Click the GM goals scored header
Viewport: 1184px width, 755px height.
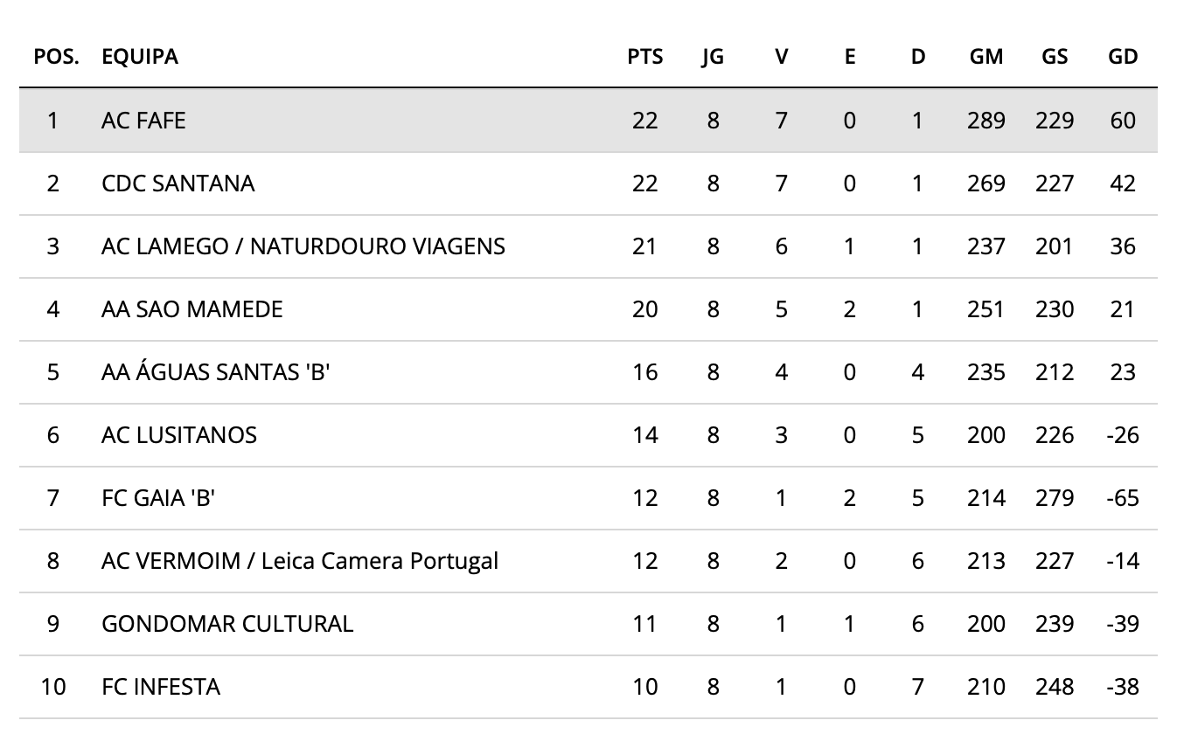click(986, 57)
